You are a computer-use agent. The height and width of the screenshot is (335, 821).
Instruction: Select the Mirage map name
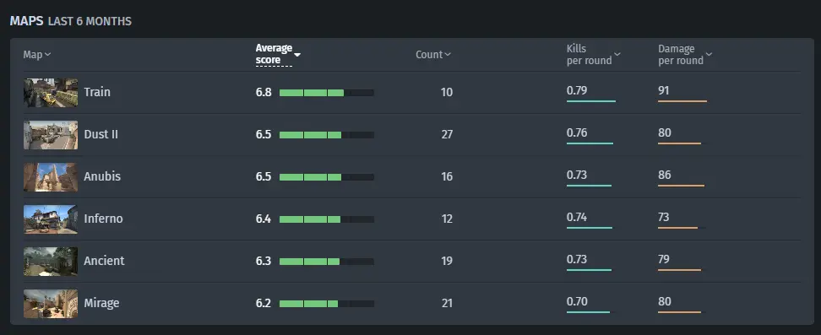(101, 303)
